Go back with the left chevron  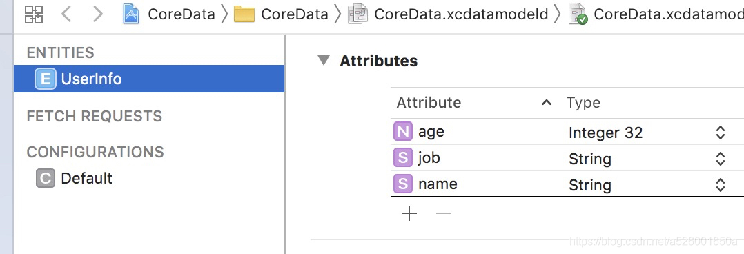pos(66,14)
